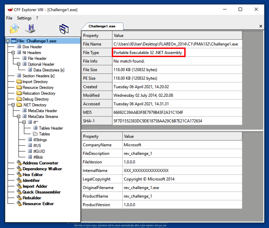Open the Import Directory folder

35,82
